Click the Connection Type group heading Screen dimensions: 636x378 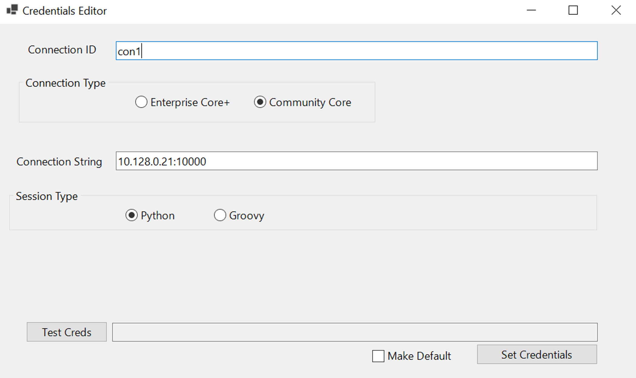coord(65,83)
